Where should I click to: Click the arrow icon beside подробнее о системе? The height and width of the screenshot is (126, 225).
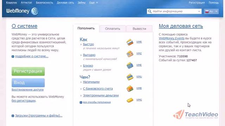pos(13,57)
